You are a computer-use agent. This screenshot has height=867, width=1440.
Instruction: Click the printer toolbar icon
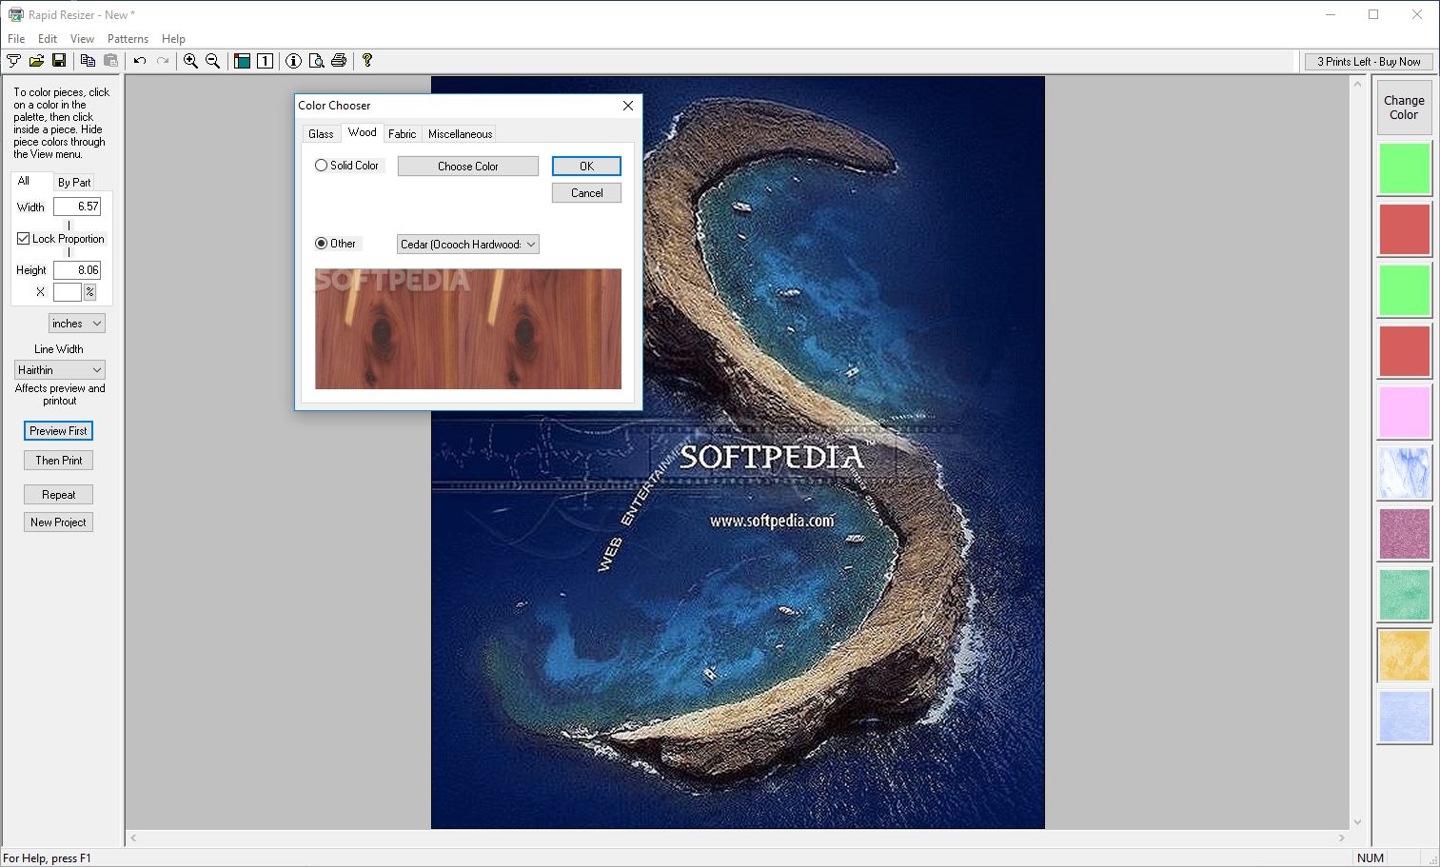click(x=339, y=61)
